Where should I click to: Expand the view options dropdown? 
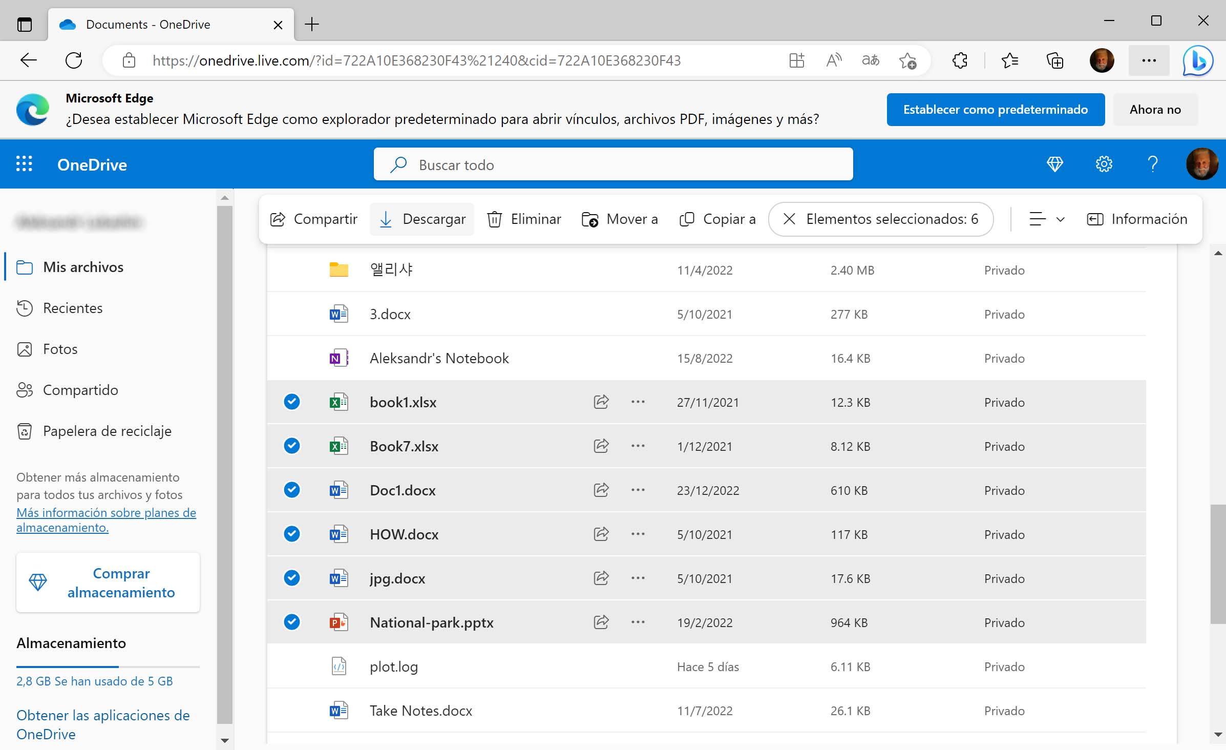[x=1047, y=219]
